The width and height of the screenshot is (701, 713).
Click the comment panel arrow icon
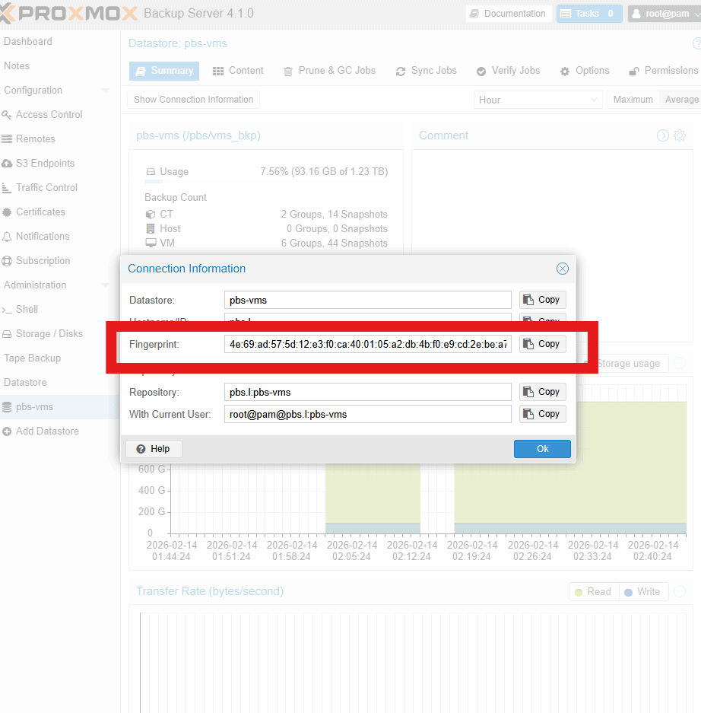(x=663, y=135)
